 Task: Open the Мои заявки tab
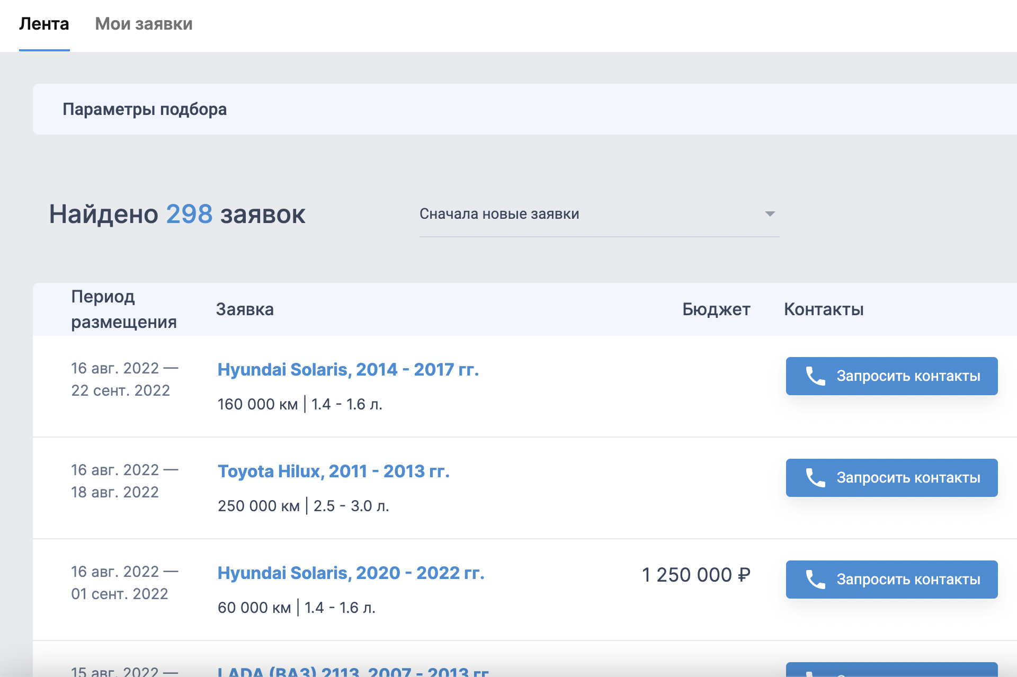[x=144, y=24]
